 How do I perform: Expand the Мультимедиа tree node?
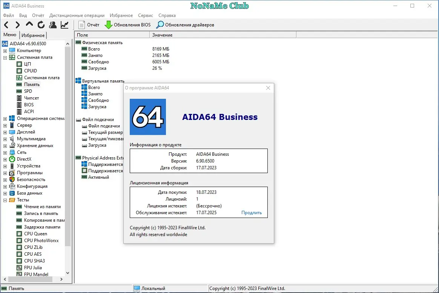coord(5,139)
